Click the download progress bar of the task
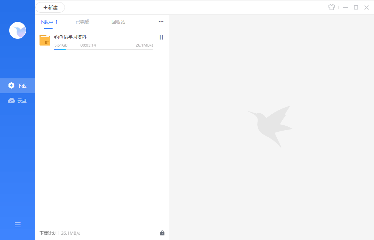374x240 pixels. 103,49
